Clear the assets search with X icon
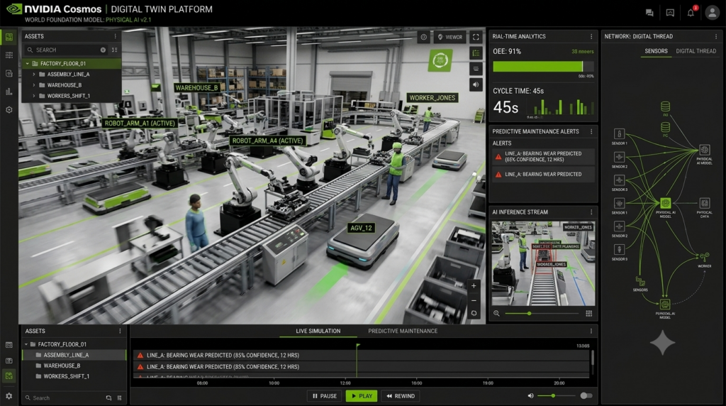The image size is (726, 406). (x=103, y=50)
